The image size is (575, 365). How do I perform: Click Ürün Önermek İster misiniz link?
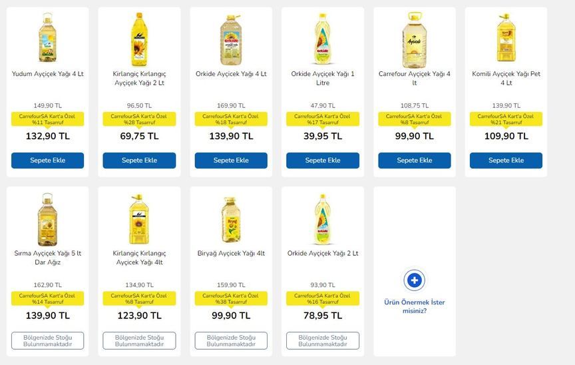(414, 306)
